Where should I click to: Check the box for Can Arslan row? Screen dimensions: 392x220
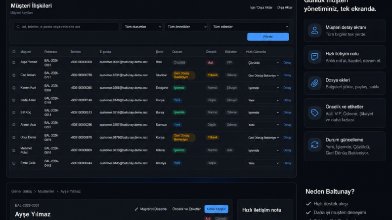(14, 75)
